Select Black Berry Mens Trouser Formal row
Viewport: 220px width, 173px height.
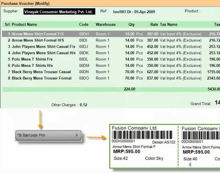pyautogui.click(x=111, y=78)
